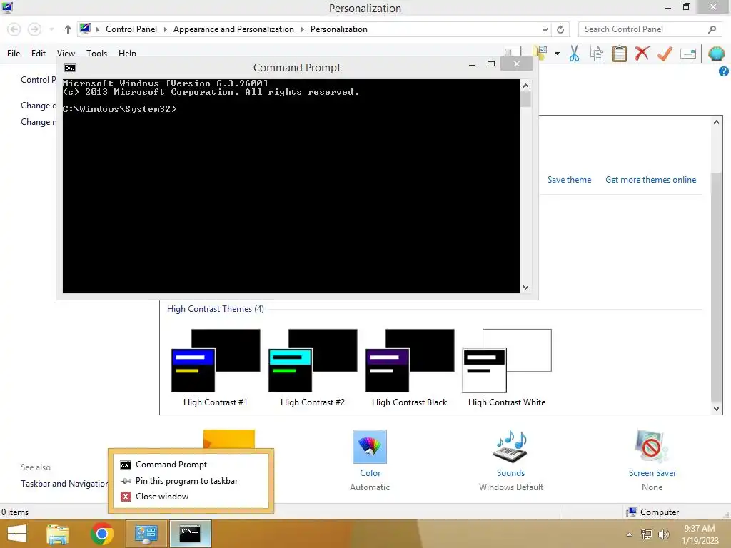
Task: Click the Copy toolbar icon
Action: click(597, 54)
